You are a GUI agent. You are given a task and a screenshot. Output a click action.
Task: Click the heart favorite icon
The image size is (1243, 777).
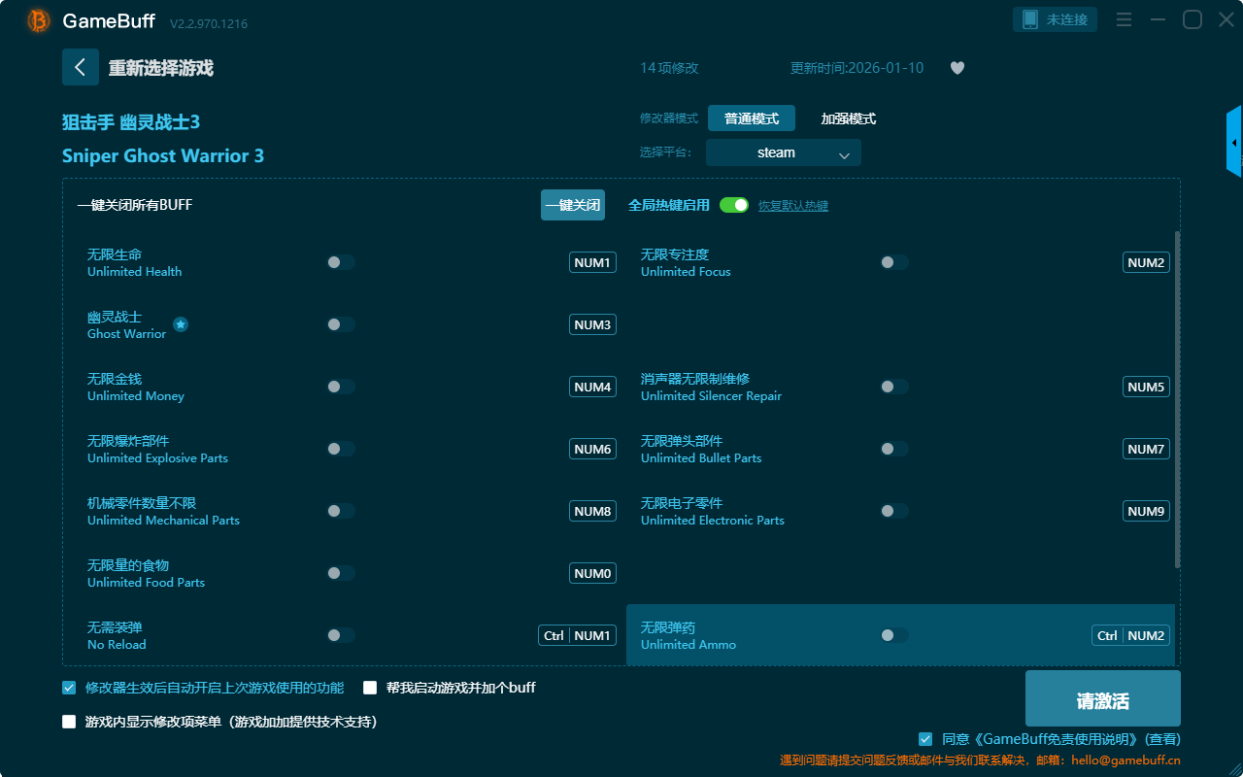(957, 68)
